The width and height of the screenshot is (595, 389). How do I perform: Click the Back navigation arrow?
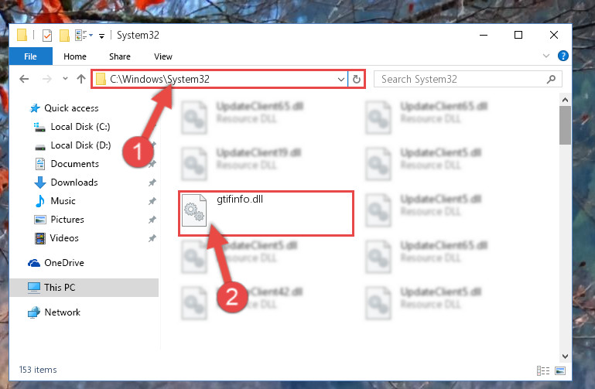click(24, 79)
